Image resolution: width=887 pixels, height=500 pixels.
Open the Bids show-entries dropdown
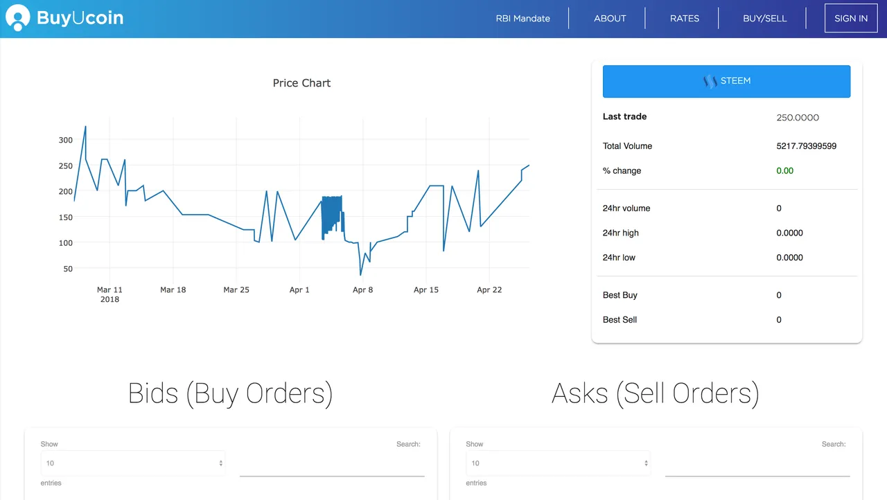(x=133, y=463)
